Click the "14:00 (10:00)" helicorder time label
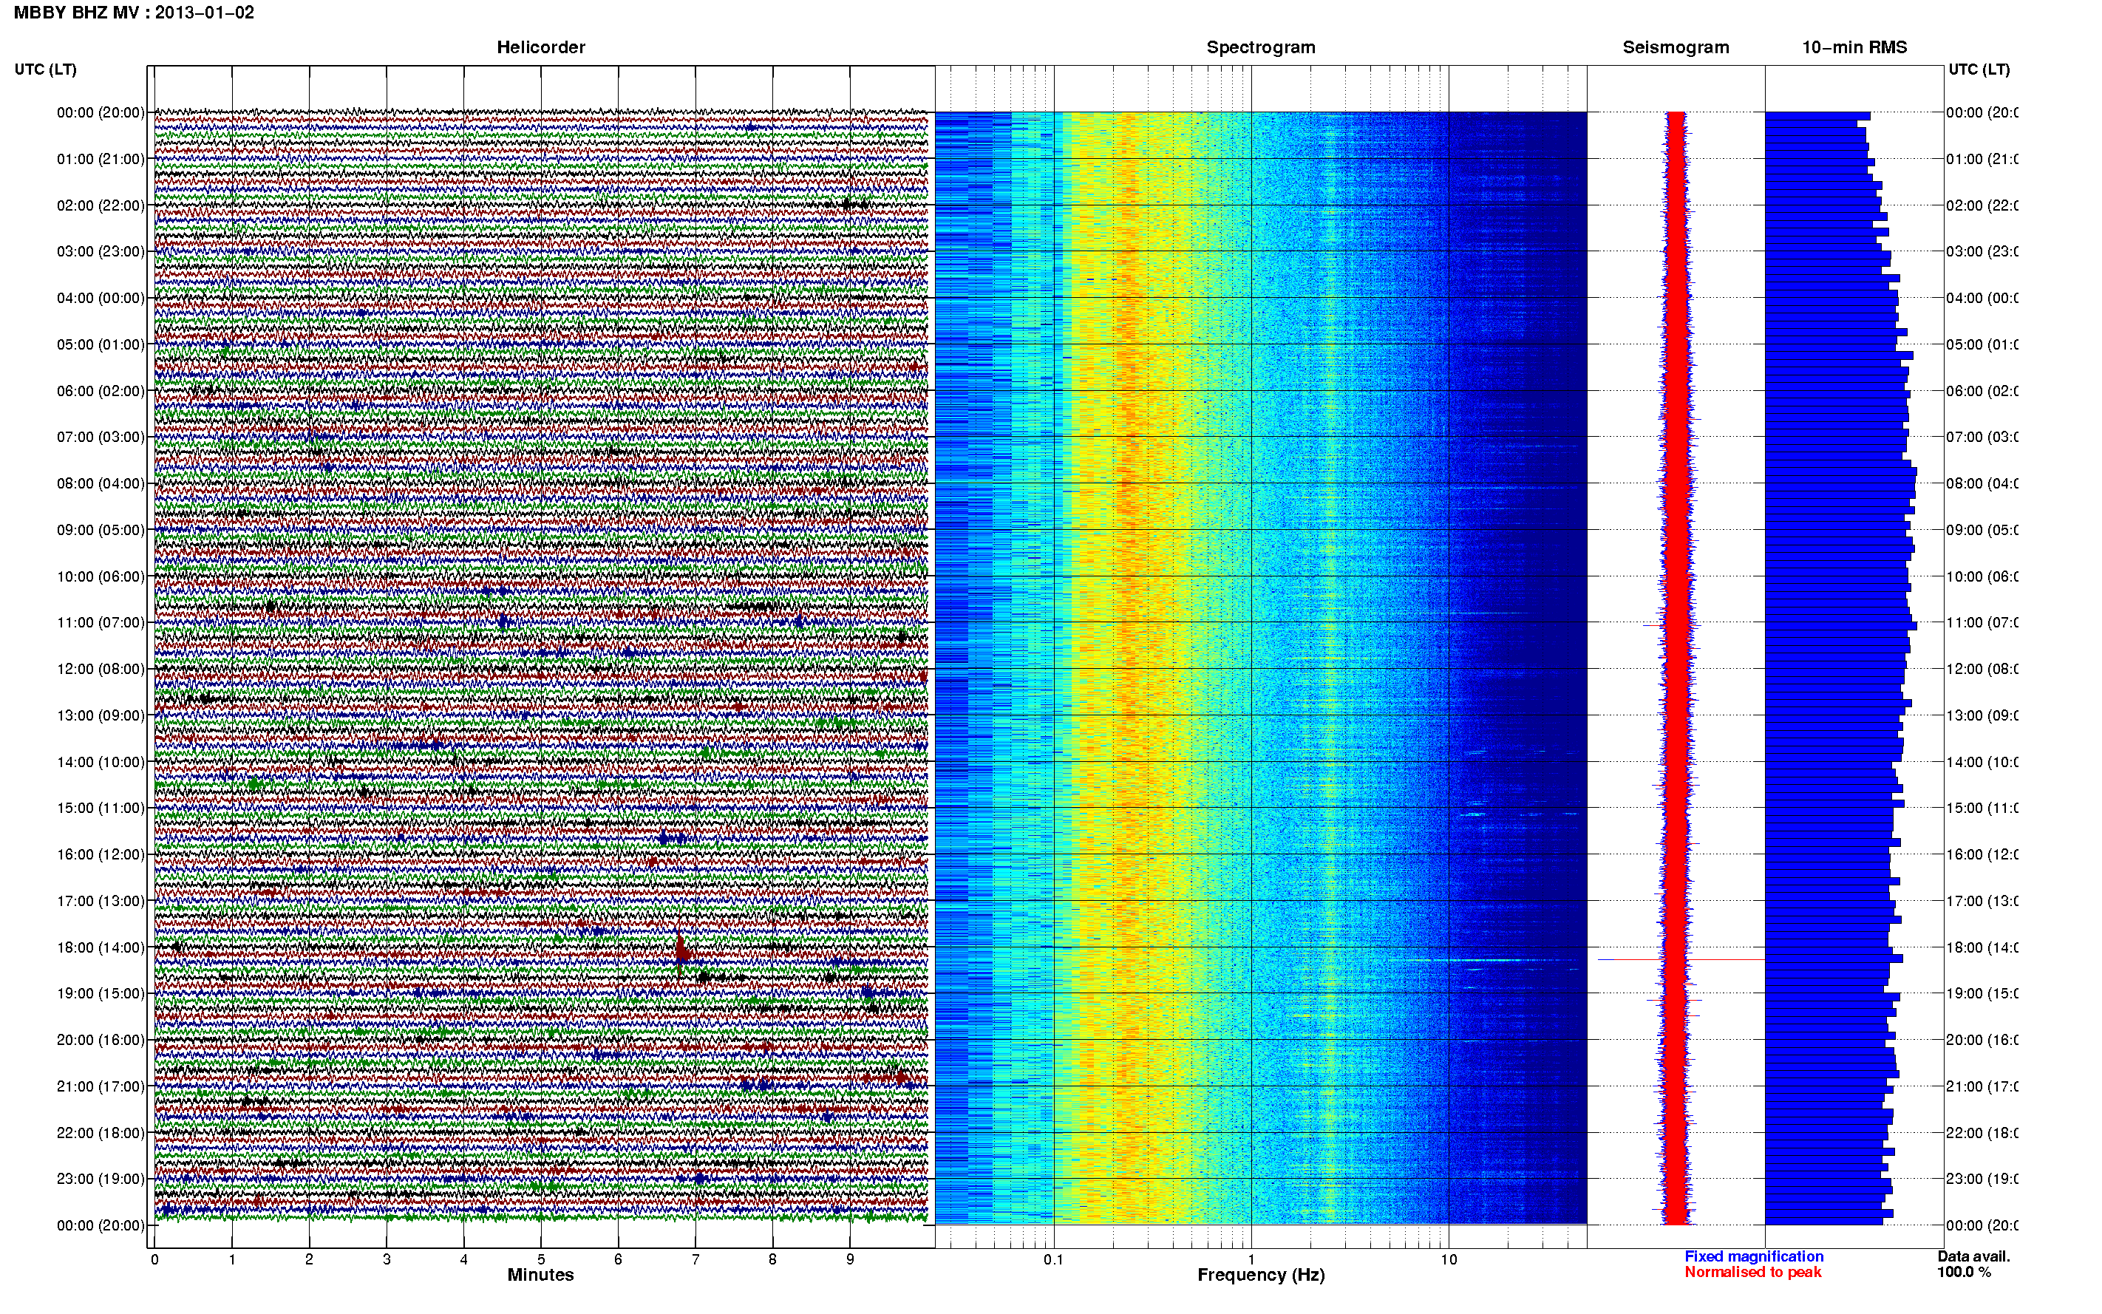2102x1314 pixels. [101, 762]
